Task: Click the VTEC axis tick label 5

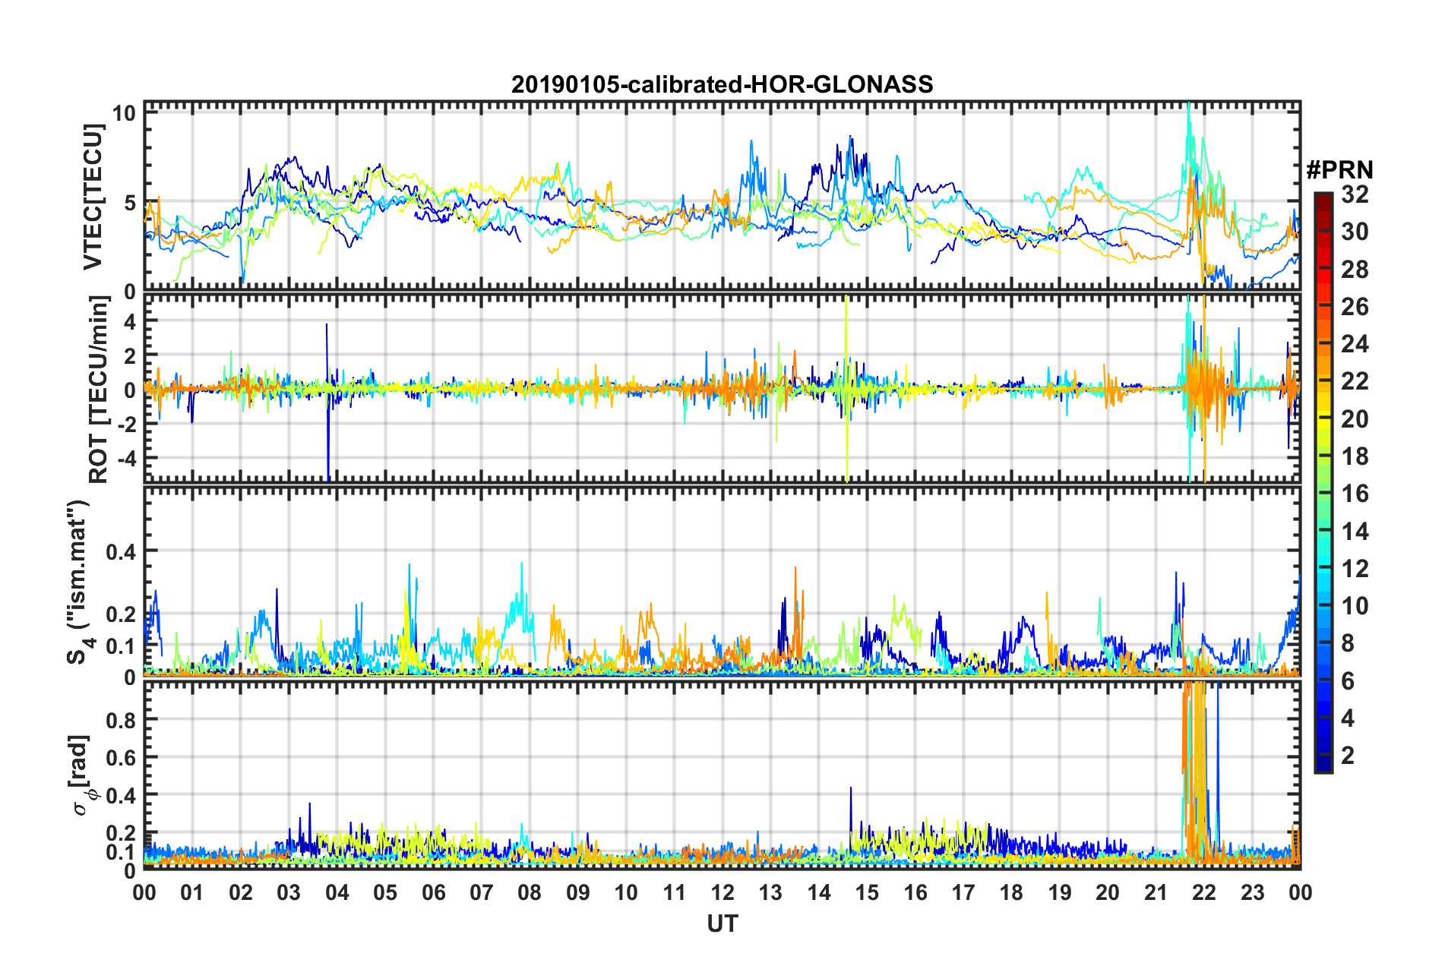Action: click(130, 202)
